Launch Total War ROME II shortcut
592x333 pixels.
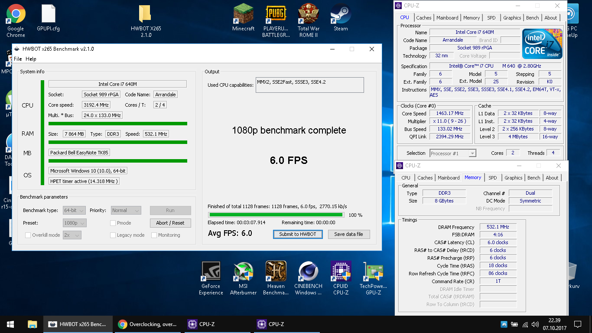coord(309,21)
